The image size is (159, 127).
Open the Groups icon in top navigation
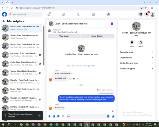[x=108, y=14]
